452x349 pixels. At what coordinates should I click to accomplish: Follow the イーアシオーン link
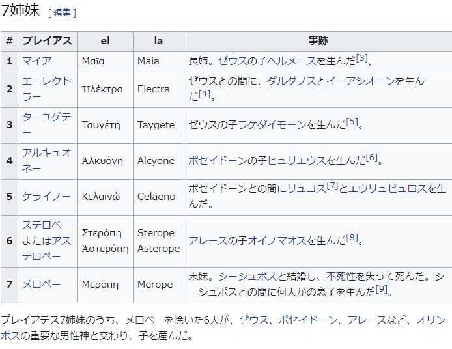point(369,81)
